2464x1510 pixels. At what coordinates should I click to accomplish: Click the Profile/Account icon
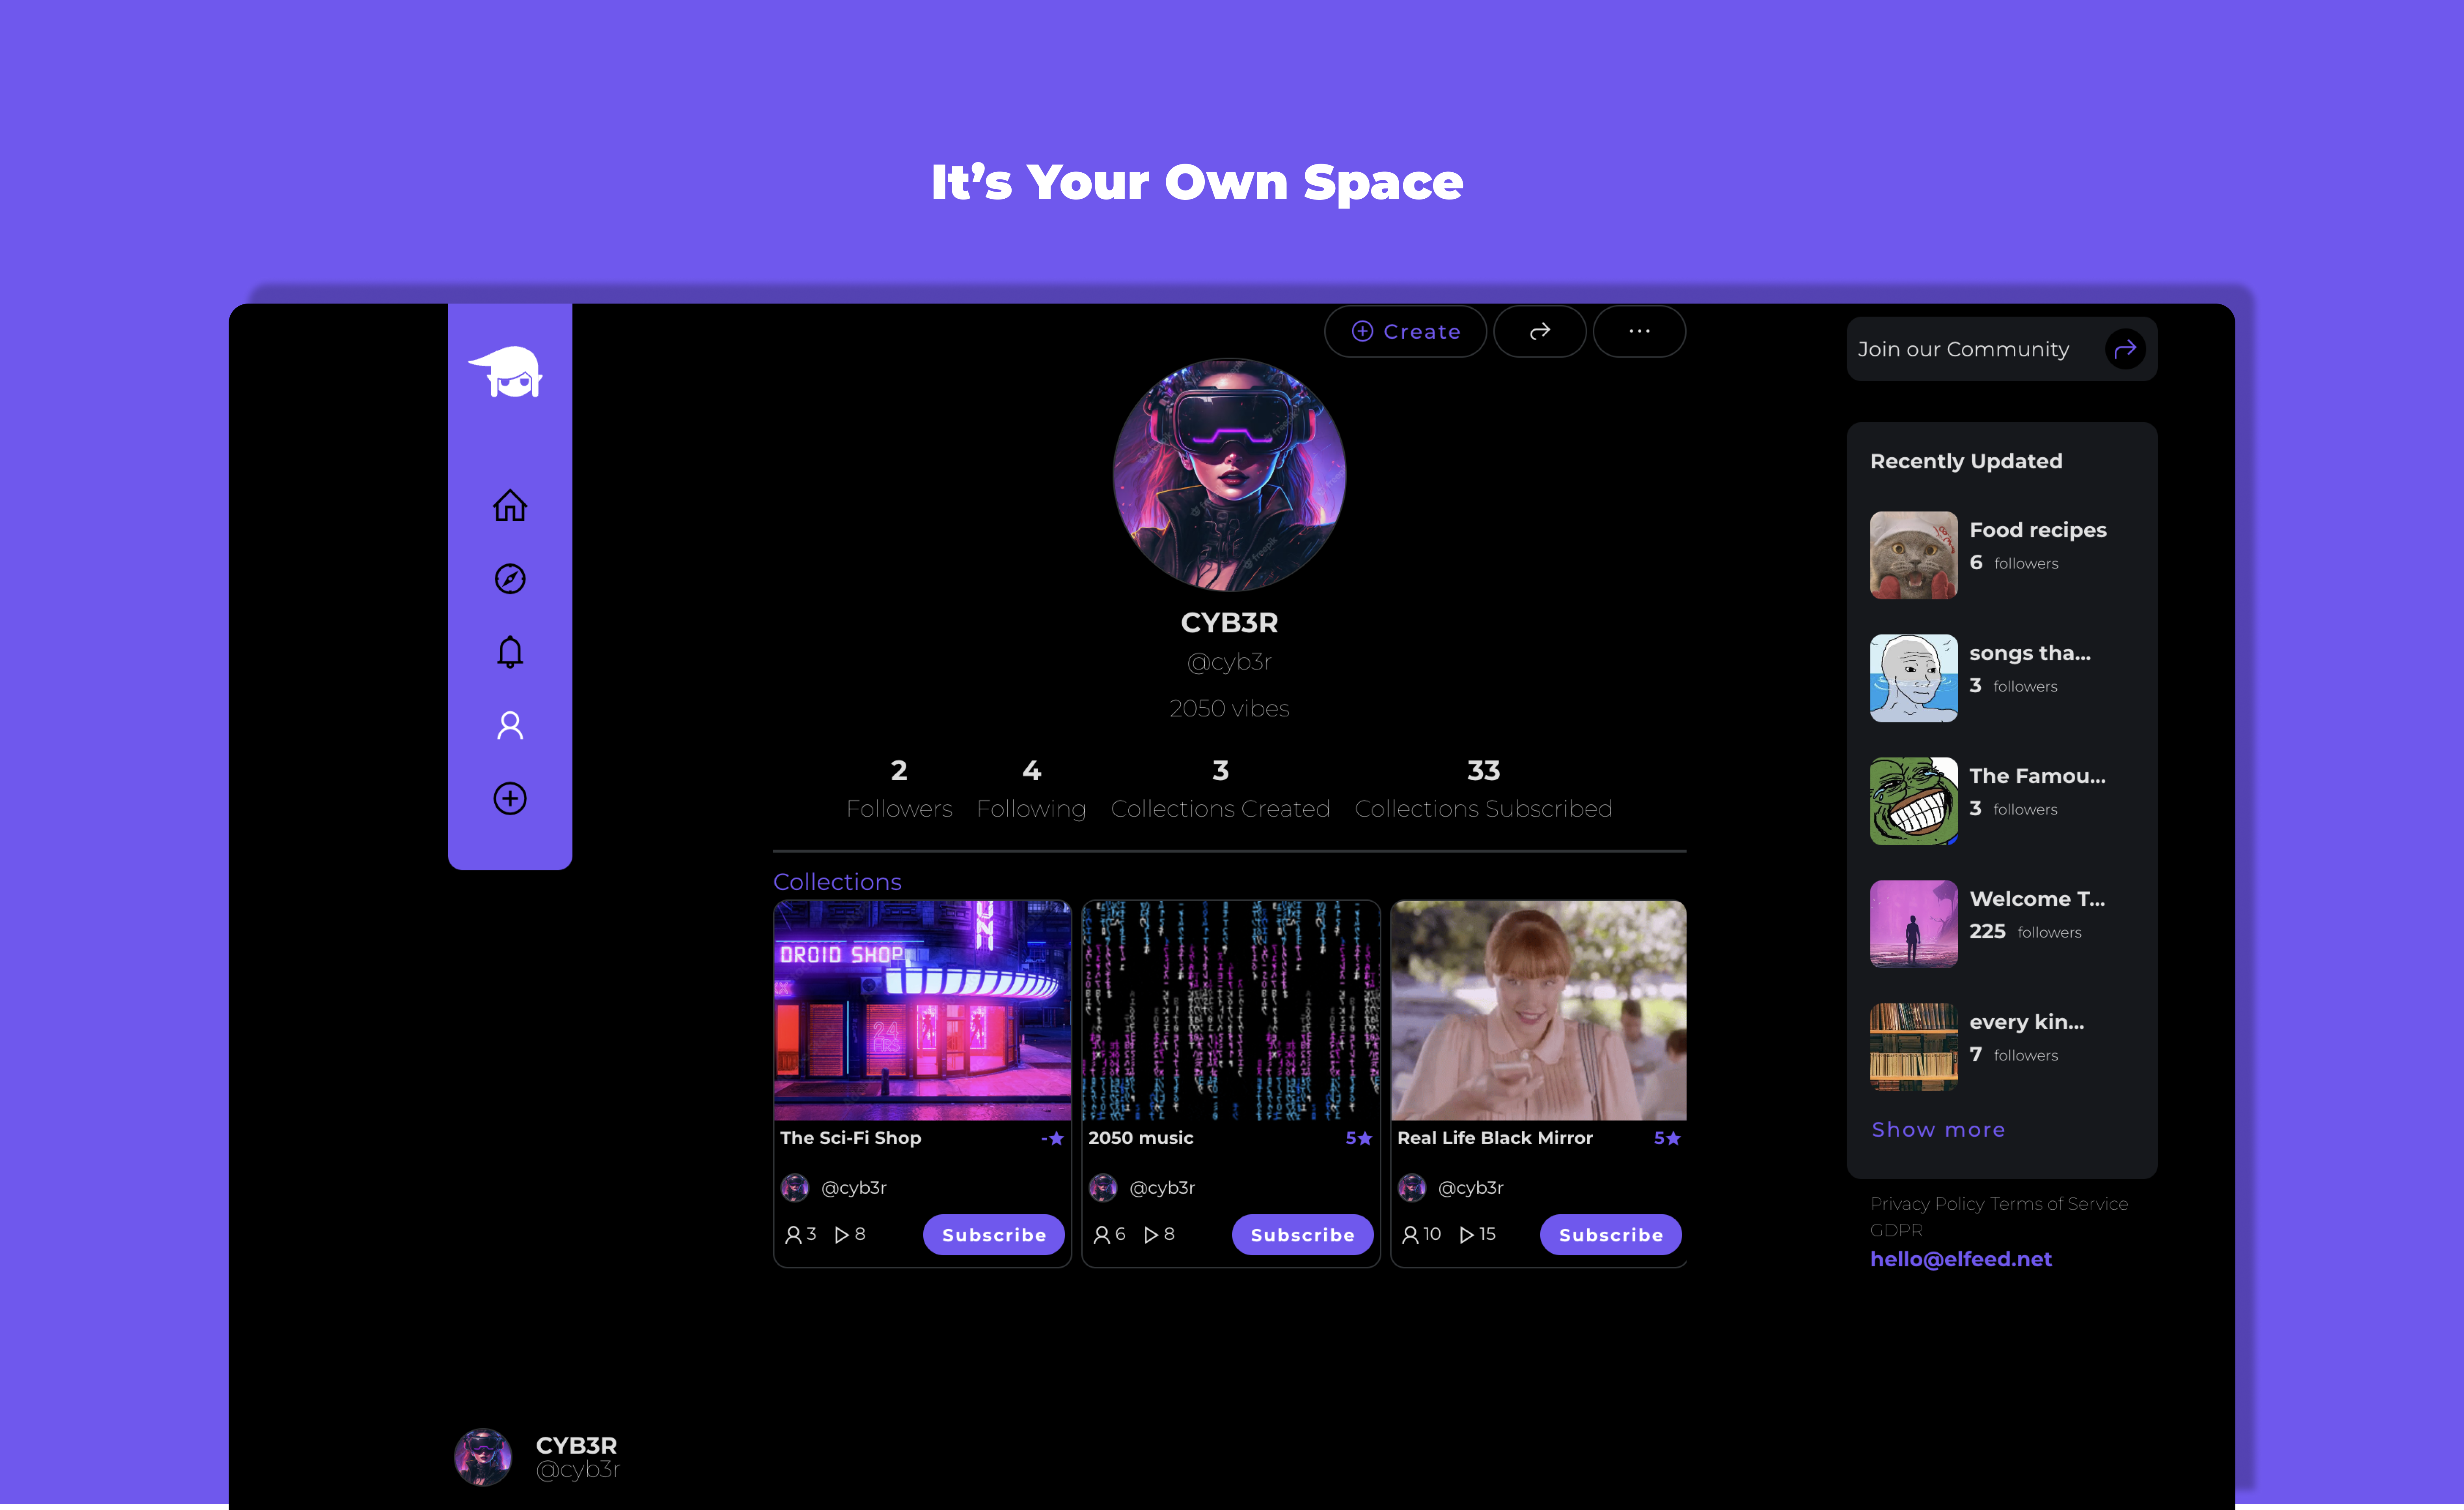pos(511,723)
